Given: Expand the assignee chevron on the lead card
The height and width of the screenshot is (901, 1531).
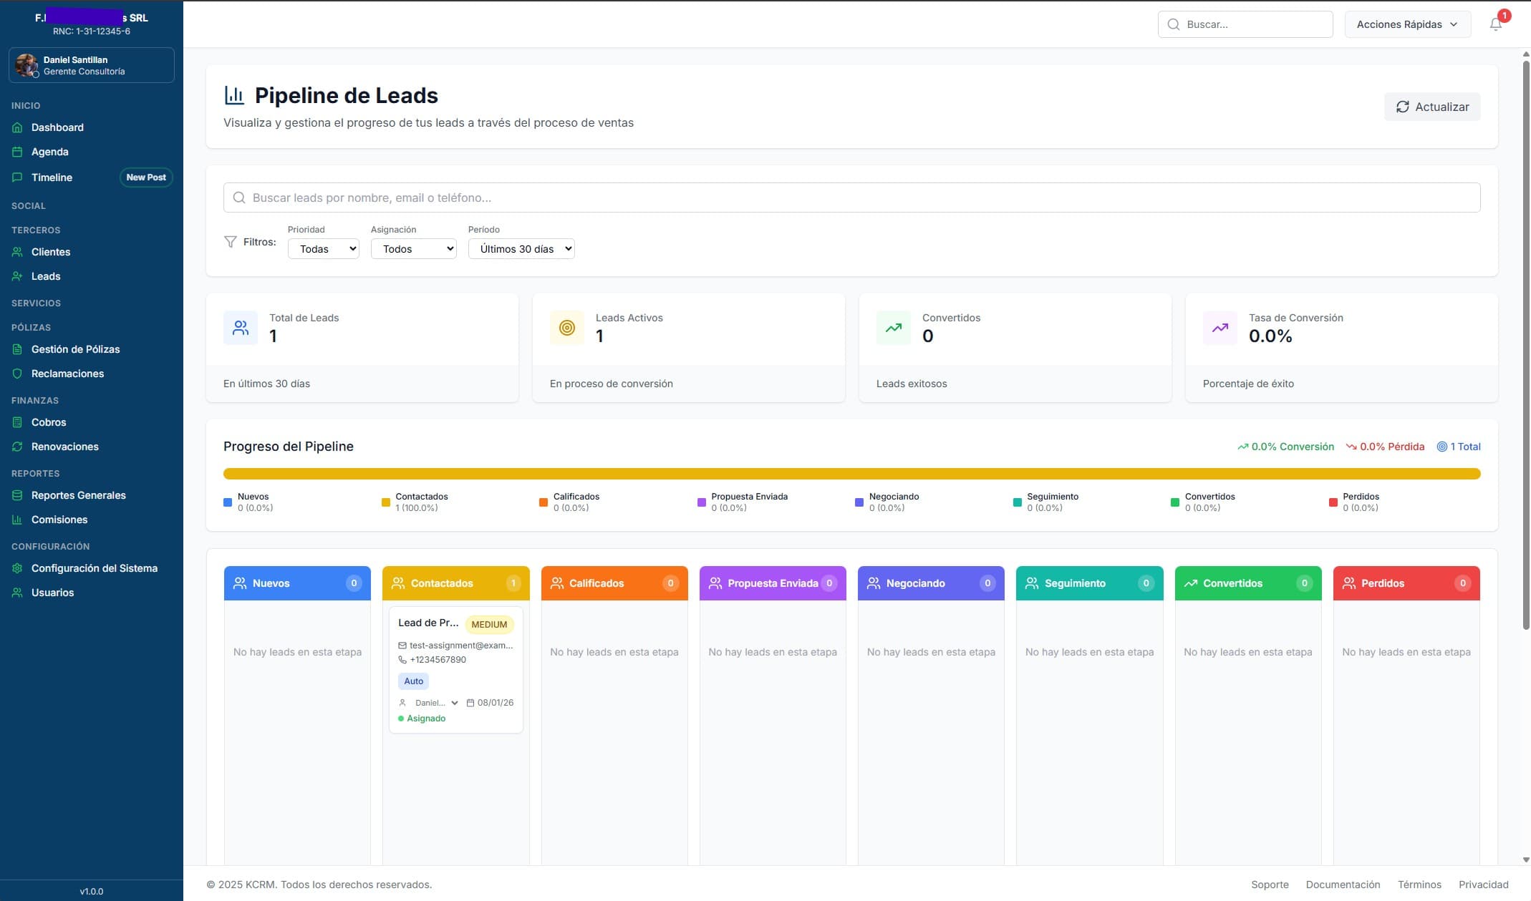Looking at the screenshot, I should click(453, 702).
